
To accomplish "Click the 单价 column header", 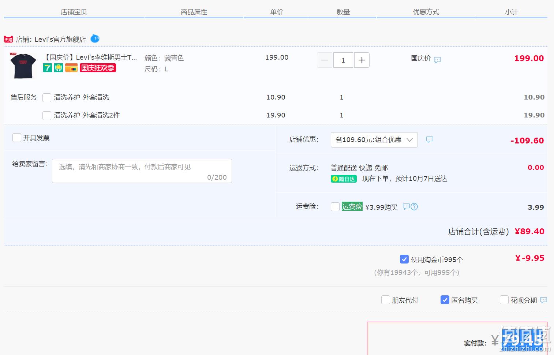I will tap(277, 12).
